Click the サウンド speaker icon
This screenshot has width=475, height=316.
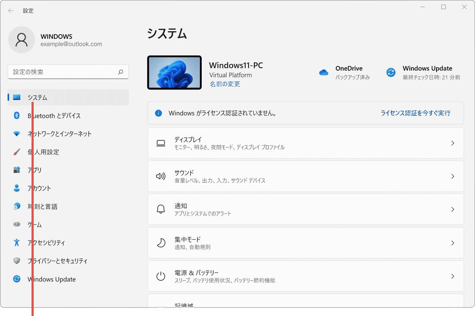pos(161,176)
